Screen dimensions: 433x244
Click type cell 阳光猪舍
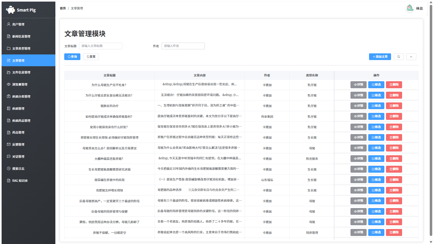312,159
